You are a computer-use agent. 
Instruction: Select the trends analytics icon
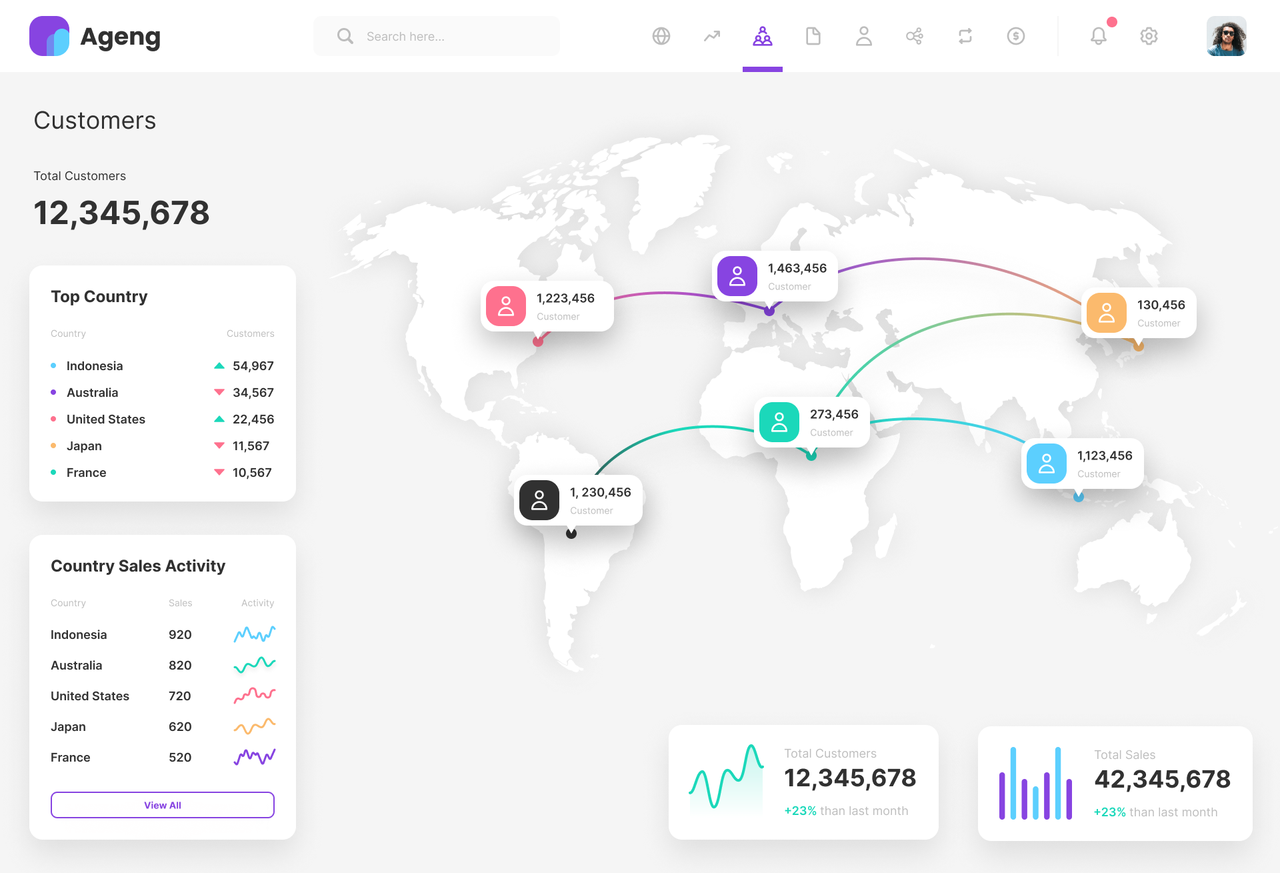[x=711, y=36]
